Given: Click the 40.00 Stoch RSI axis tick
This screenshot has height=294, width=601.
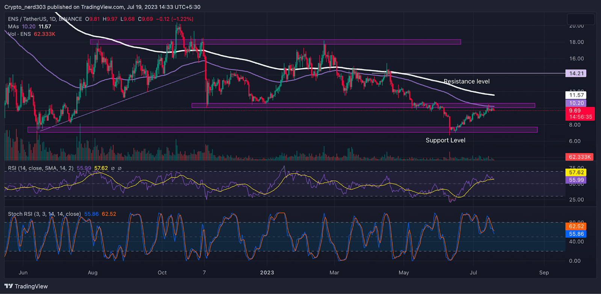Looking at the screenshot, I should (577, 241).
